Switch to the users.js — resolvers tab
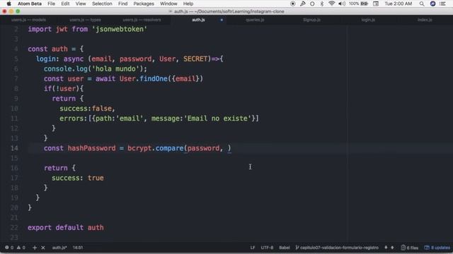This screenshot has width=453, height=254. coord(142,20)
